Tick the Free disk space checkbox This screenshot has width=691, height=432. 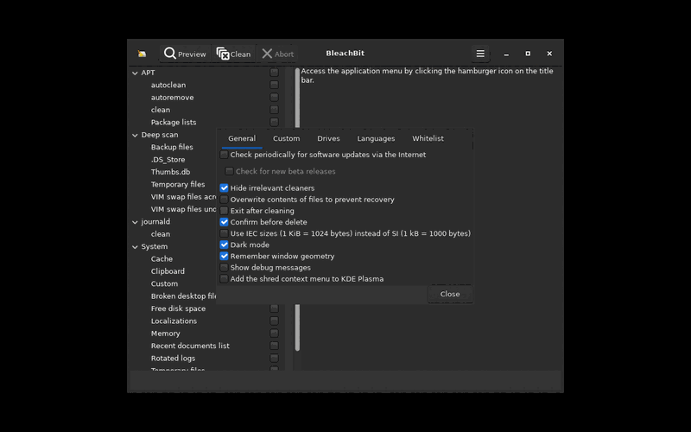[x=274, y=308]
